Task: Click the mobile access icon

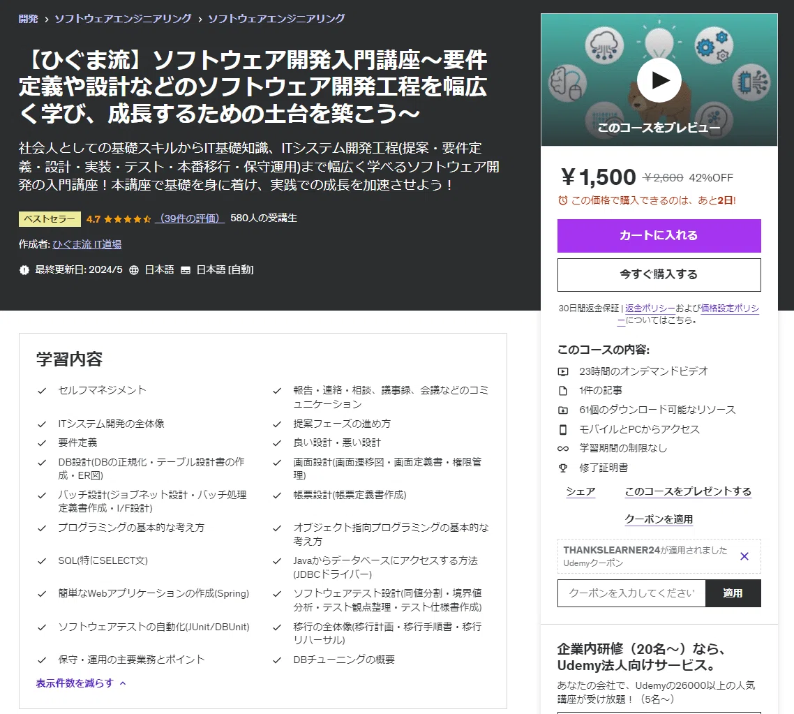Action: 563,429
